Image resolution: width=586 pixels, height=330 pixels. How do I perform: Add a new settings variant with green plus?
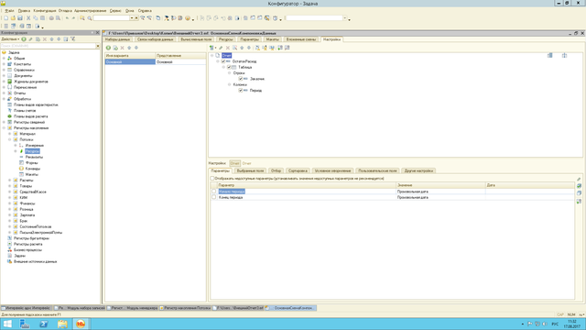[x=108, y=48]
